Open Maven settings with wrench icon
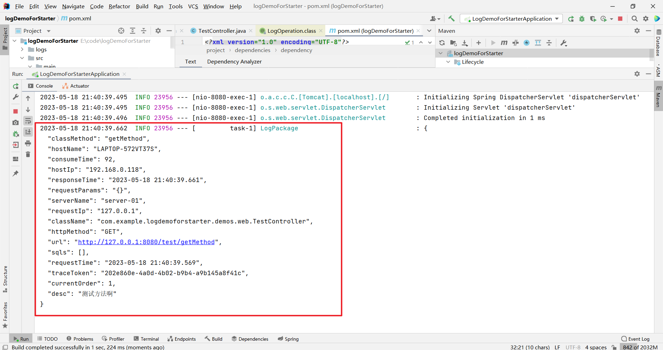Screen dimensions: 663x350 [x=564, y=43]
